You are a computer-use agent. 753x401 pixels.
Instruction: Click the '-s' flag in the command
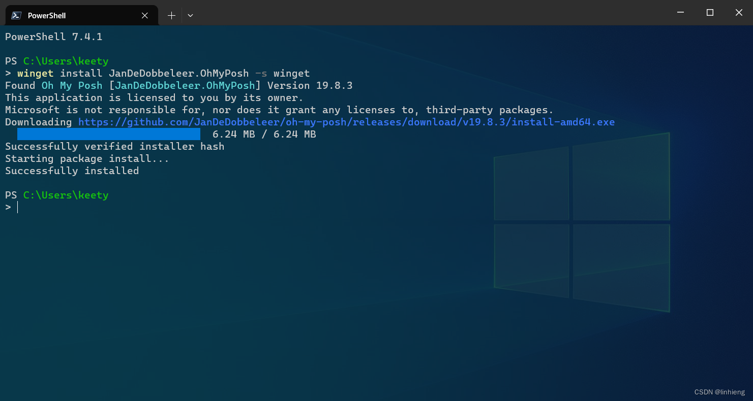(261, 73)
